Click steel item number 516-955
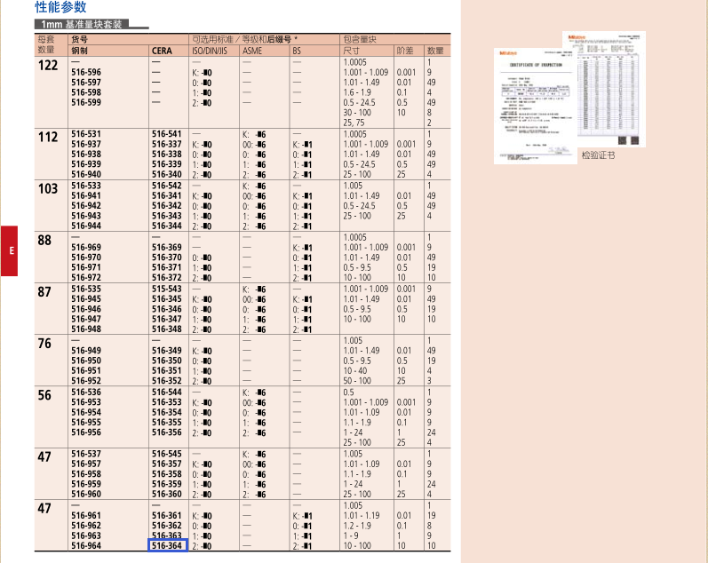 click(86, 423)
